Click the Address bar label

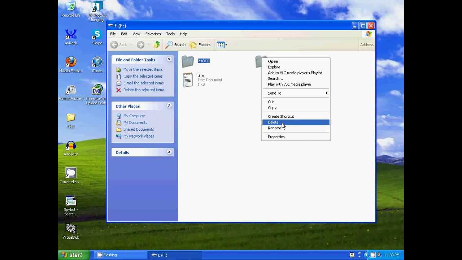[367, 45]
